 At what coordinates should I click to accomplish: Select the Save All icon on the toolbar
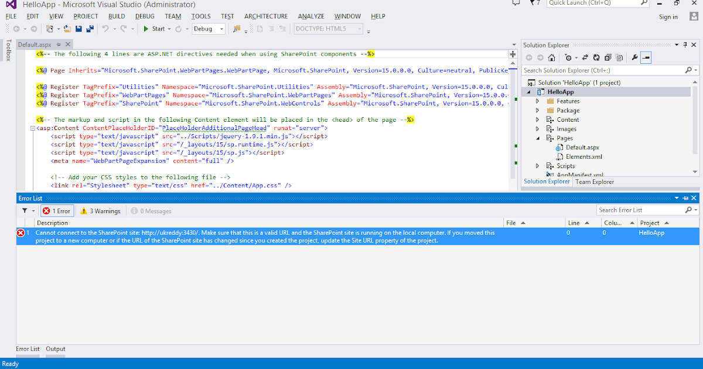[90, 29]
